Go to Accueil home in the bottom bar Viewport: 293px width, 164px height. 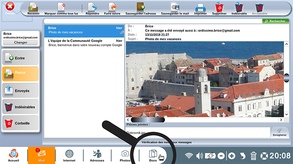click(14, 155)
